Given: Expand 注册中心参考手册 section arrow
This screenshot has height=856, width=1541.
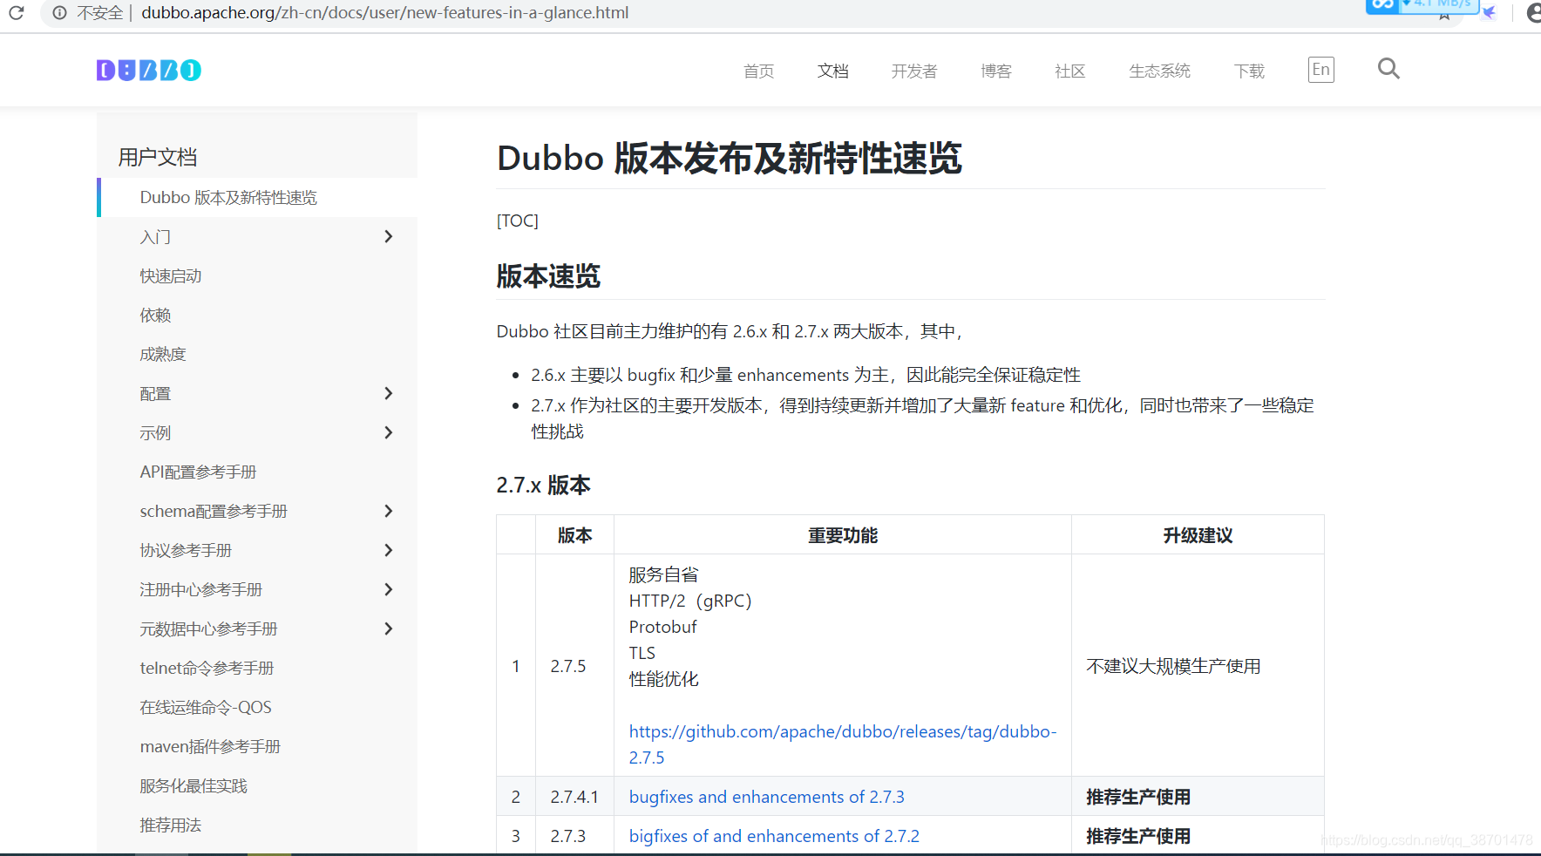Looking at the screenshot, I should (389, 589).
